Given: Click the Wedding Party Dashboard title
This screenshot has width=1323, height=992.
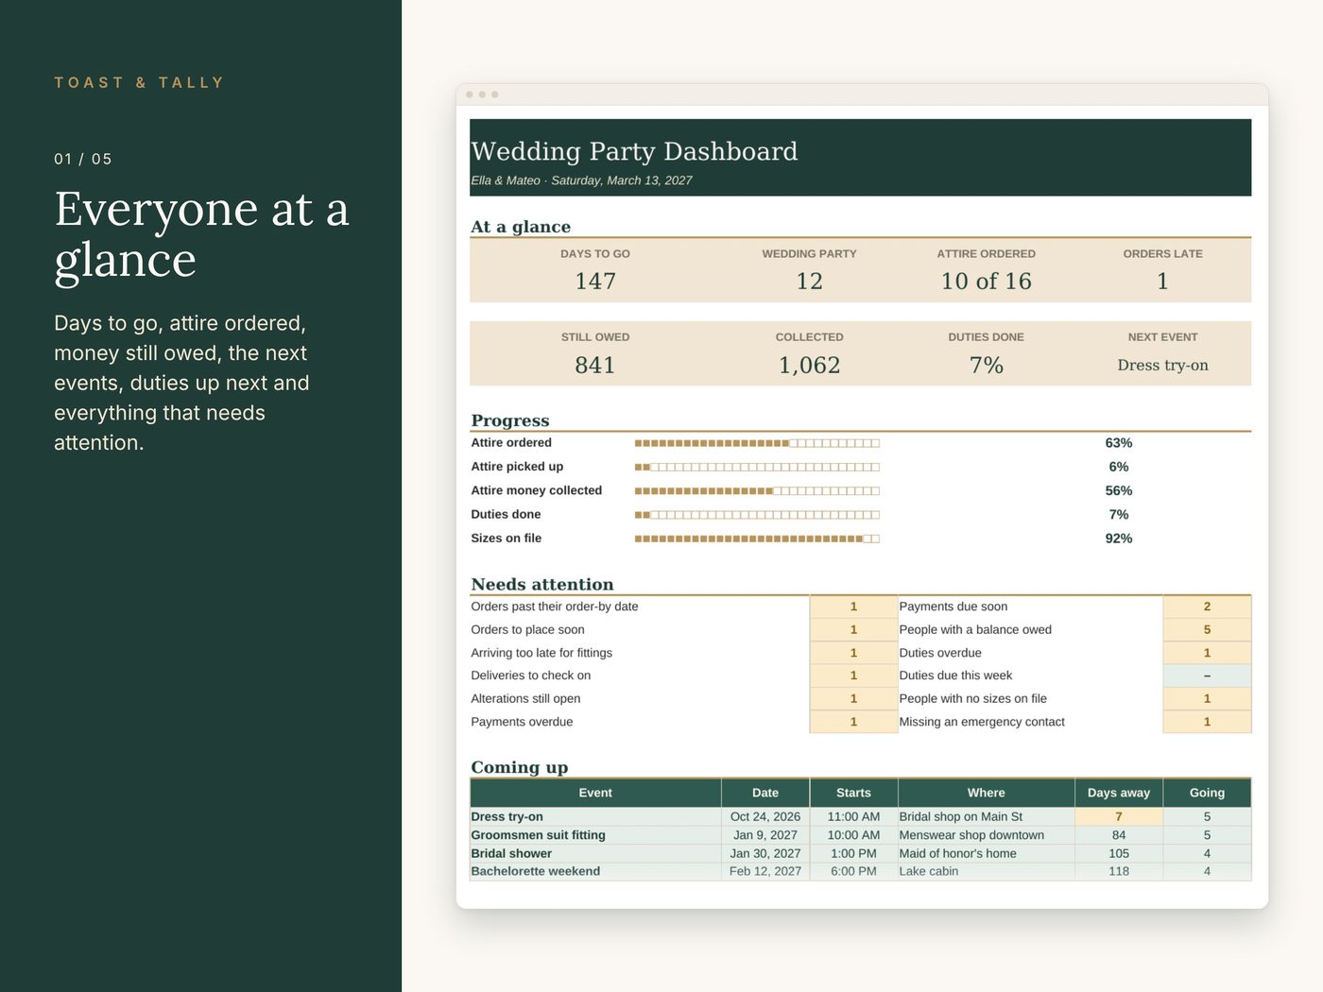Looking at the screenshot, I should [x=634, y=151].
